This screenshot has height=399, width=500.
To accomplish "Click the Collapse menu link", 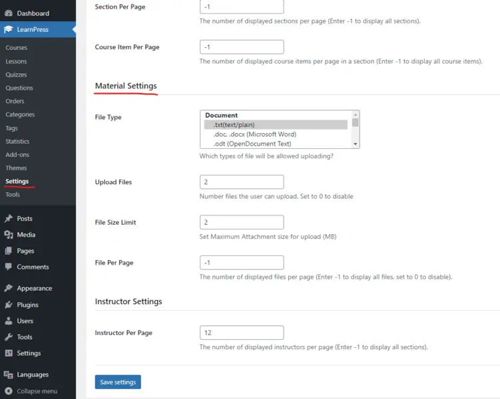I will tap(37, 391).
